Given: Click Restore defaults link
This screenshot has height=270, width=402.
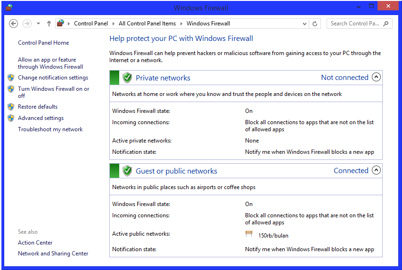Looking at the screenshot, I should point(38,107).
